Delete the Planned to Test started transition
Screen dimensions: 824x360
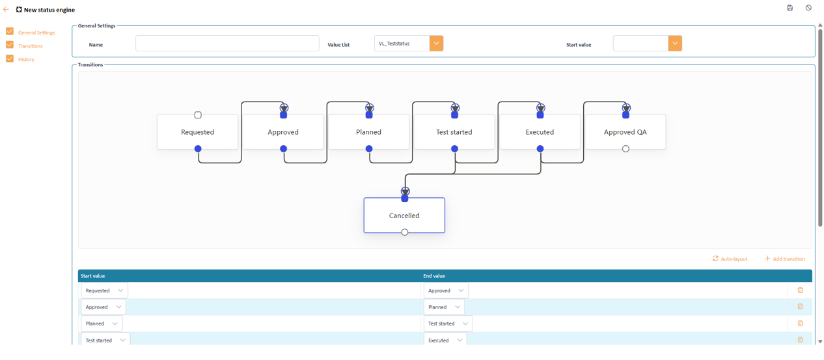tap(800, 324)
